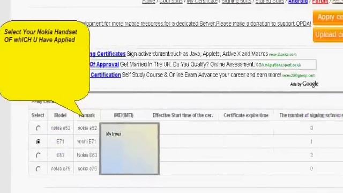Open the Signing Certificates ad link

pos(108,54)
